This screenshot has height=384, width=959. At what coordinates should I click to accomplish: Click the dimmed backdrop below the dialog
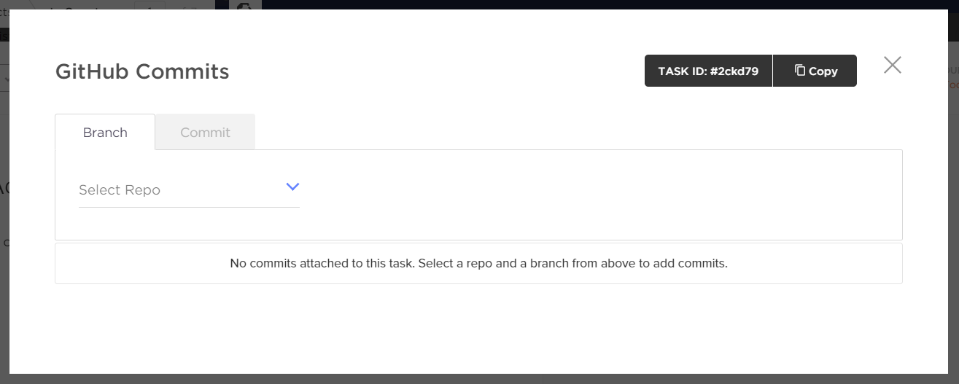(x=479, y=379)
